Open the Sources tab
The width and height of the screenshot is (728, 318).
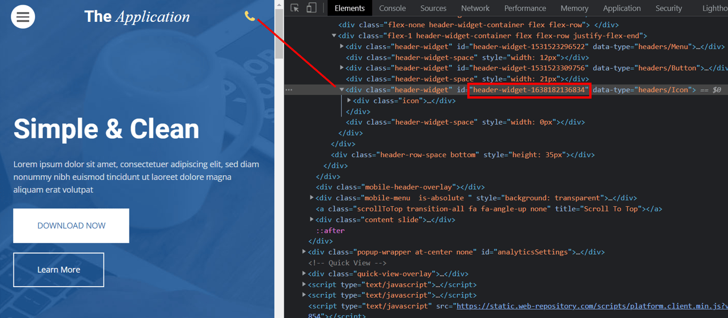(433, 8)
